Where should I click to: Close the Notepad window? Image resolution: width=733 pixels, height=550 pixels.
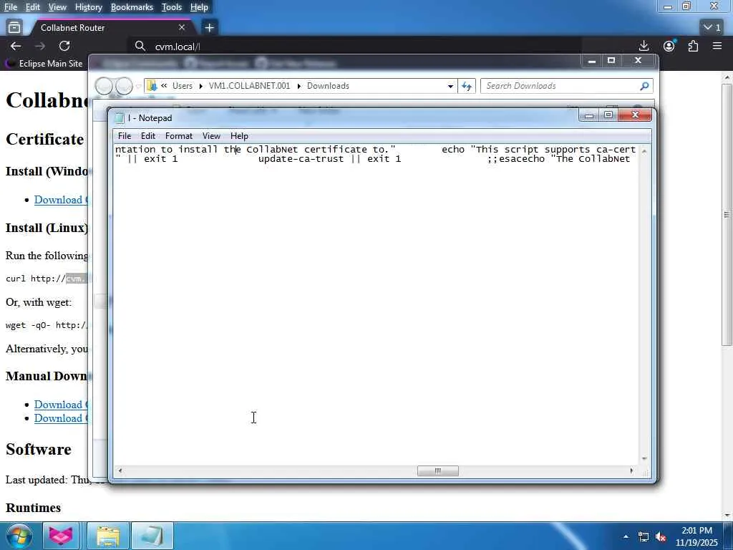[635, 115]
